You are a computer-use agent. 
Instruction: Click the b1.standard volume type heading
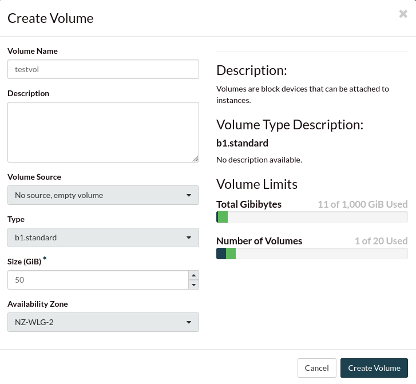coord(242,143)
